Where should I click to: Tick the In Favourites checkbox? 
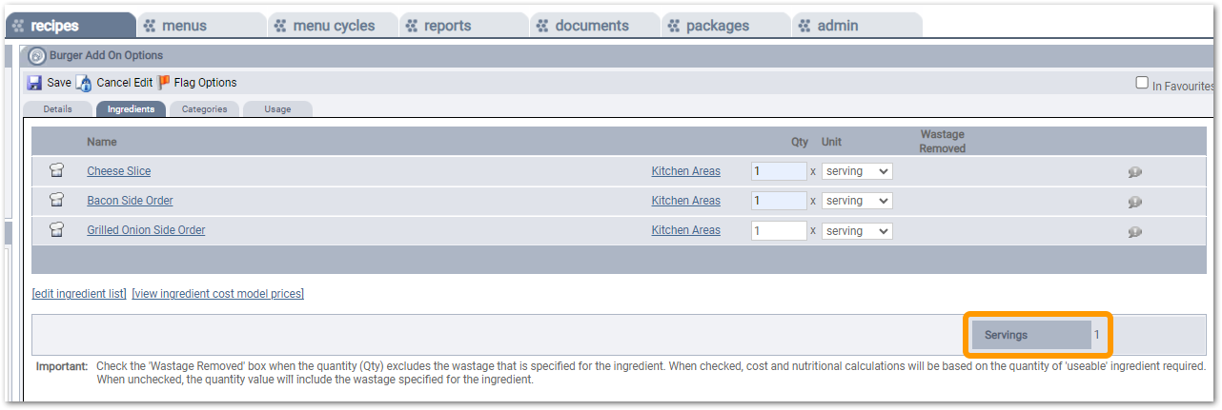click(1142, 83)
